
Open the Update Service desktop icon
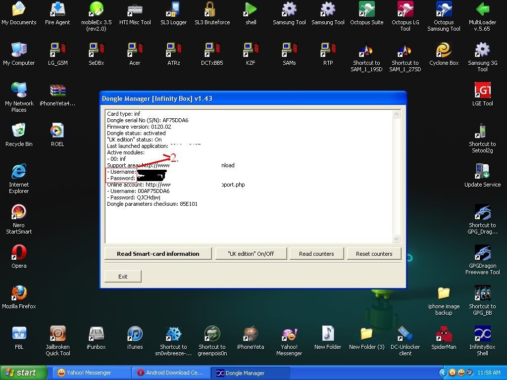(x=482, y=176)
